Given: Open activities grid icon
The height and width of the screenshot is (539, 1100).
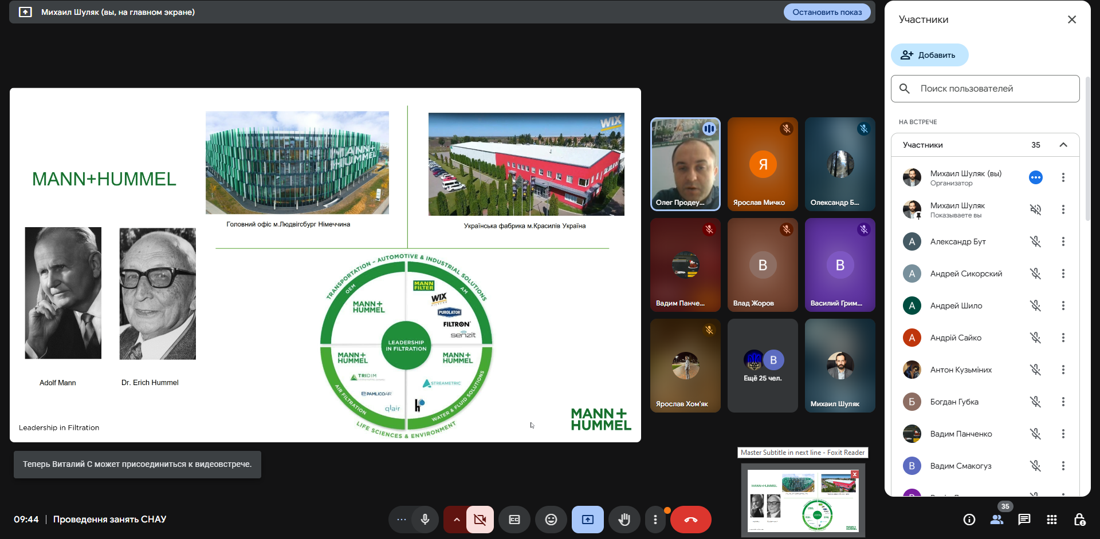Looking at the screenshot, I should (x=1052, y=520).
